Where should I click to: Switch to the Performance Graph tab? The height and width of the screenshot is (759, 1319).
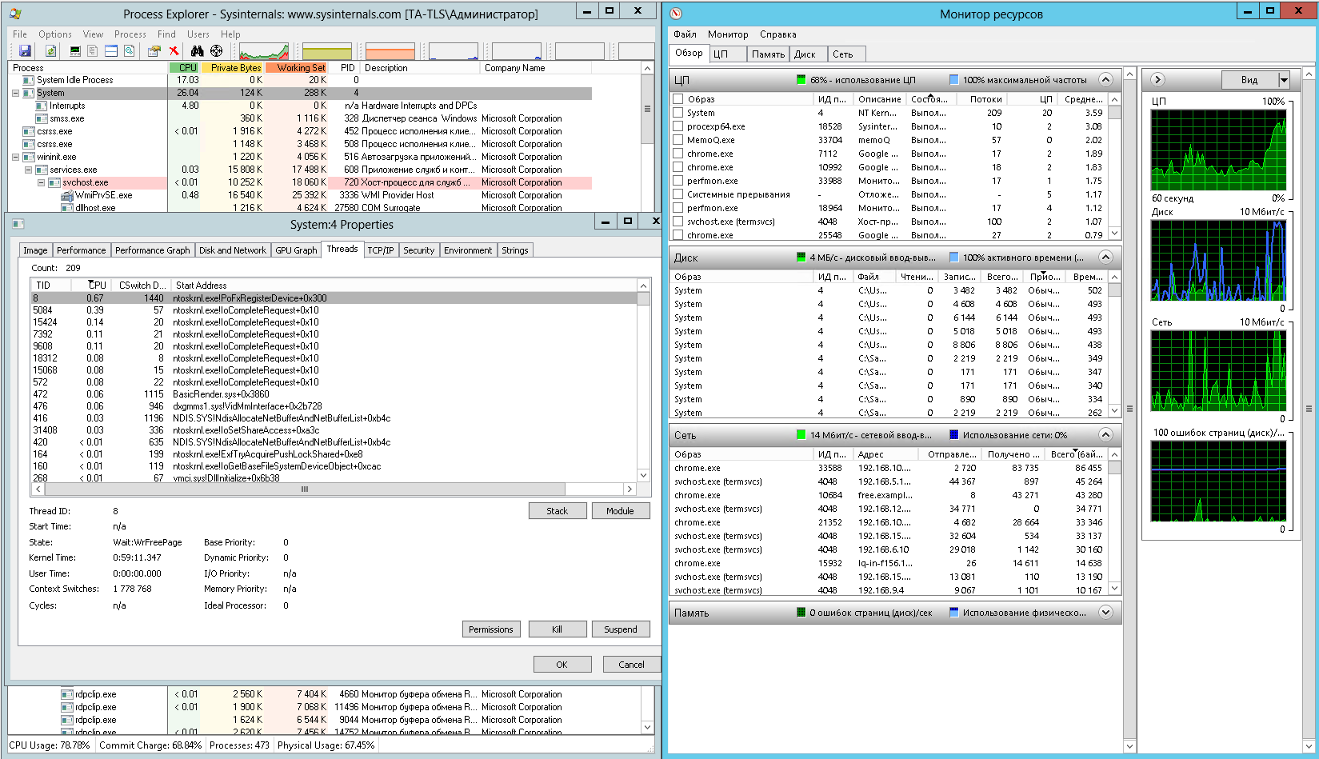[x=153, y=250]
